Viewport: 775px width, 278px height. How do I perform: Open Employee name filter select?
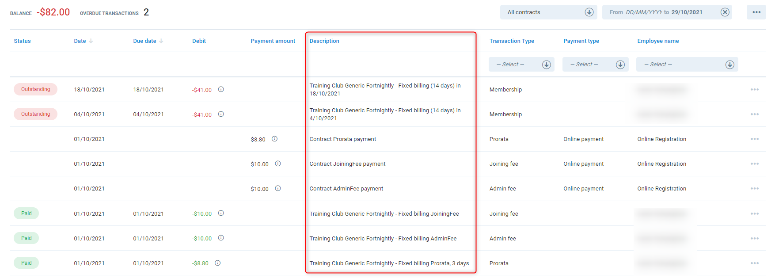tap(687, 65)
